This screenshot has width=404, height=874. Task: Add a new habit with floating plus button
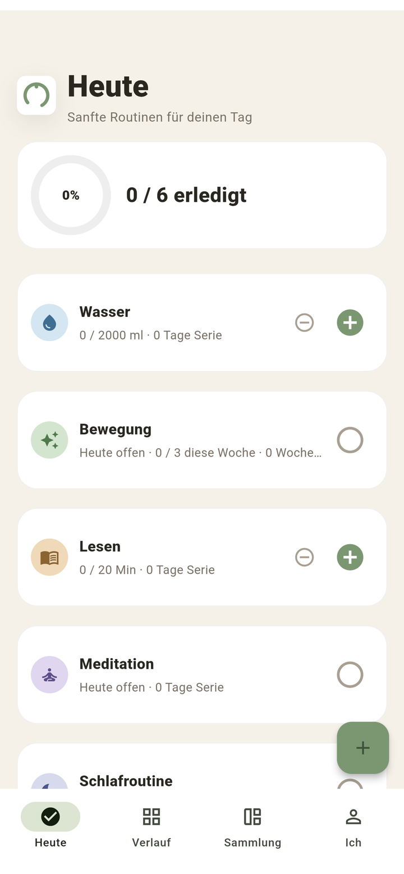click(x=363, y=748)
